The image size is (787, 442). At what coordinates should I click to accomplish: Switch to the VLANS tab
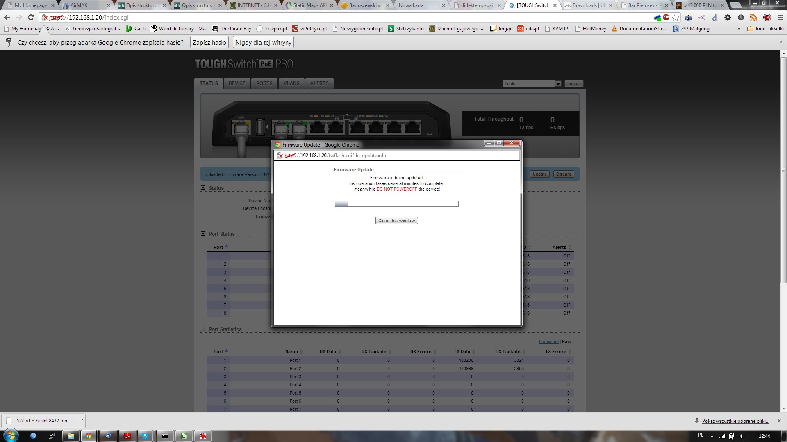[291, 83]
